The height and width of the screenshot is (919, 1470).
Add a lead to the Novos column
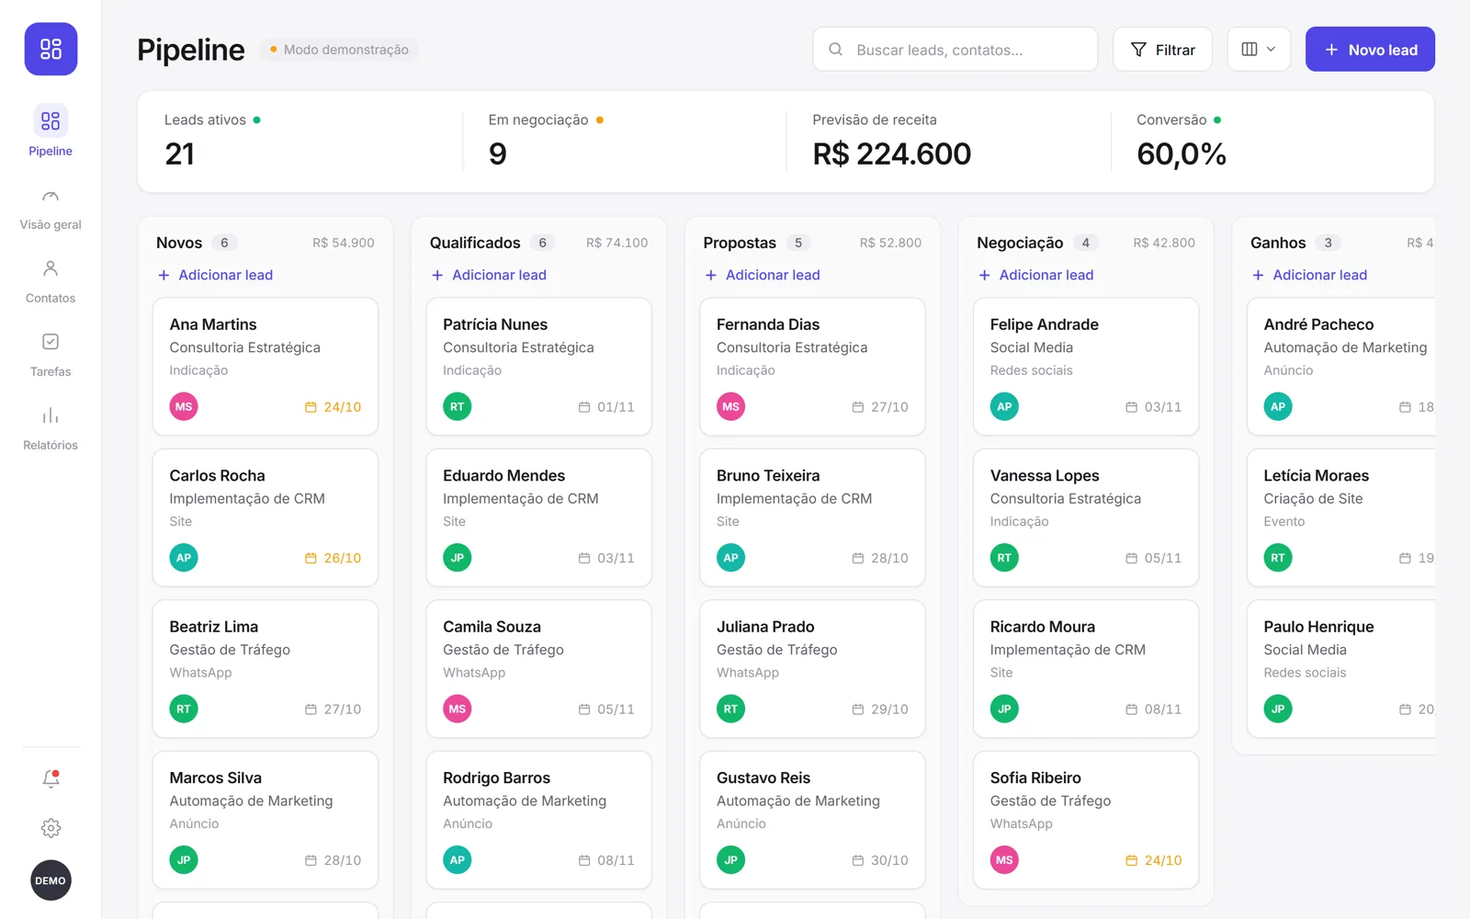pos(215,275)
